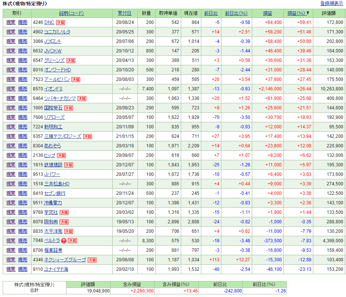The image size is (346, 297).
Task: Click 現買 in the ユナイテド海 row
Action: click(11, 269)
